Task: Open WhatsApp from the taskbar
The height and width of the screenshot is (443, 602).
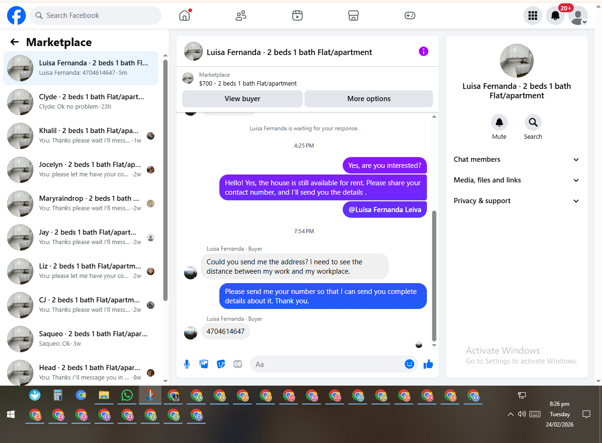Action: pos(127,395)
